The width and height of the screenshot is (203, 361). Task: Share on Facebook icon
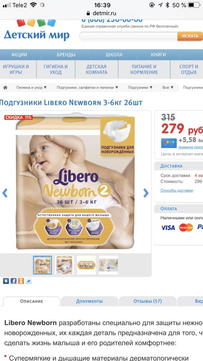[x=14, y=281]
